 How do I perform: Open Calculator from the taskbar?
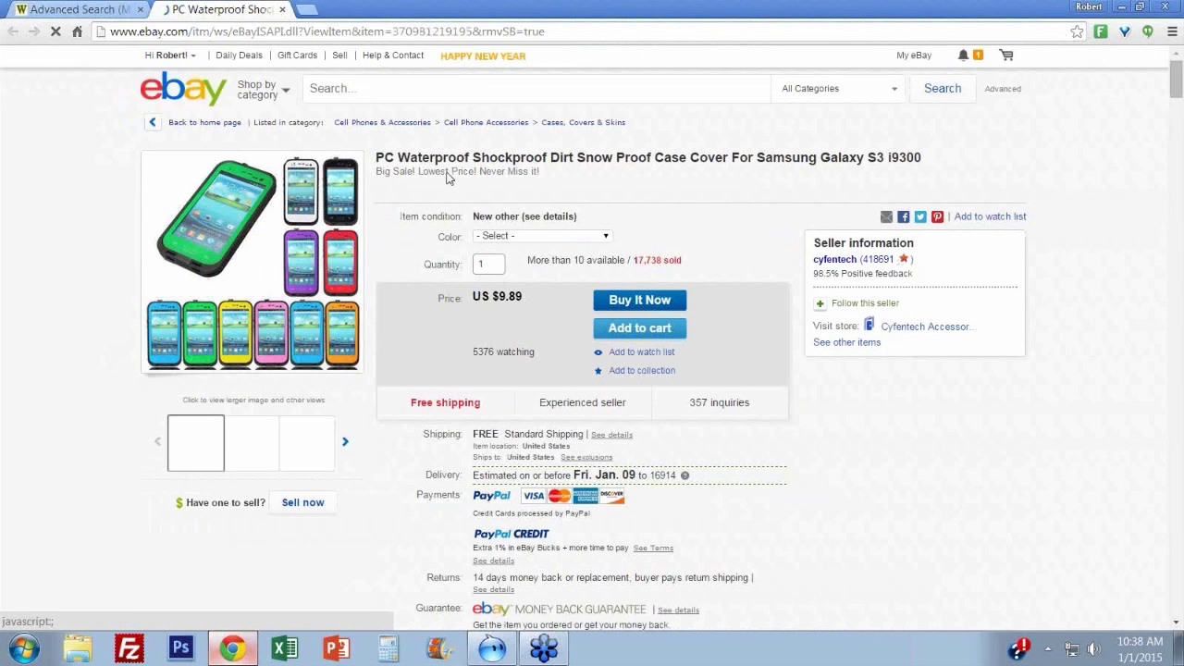(388, 648)
